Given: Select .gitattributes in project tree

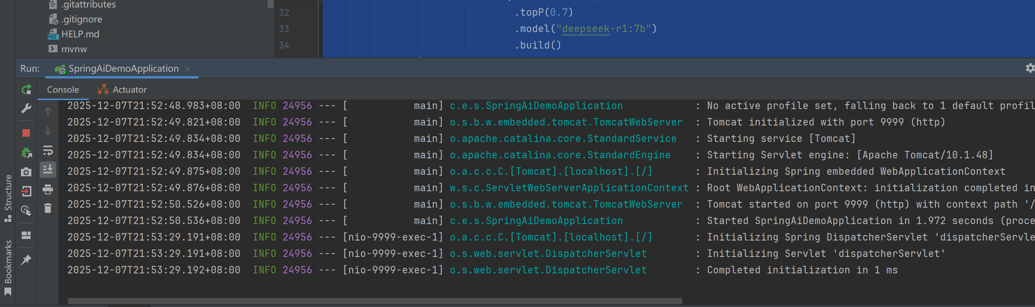Looking at the screenshot, I should point(82,4).
